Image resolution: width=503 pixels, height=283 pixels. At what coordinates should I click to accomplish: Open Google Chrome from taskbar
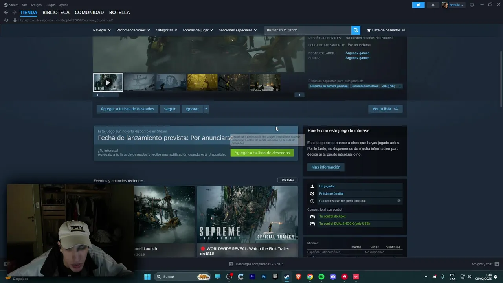[310, 277]
